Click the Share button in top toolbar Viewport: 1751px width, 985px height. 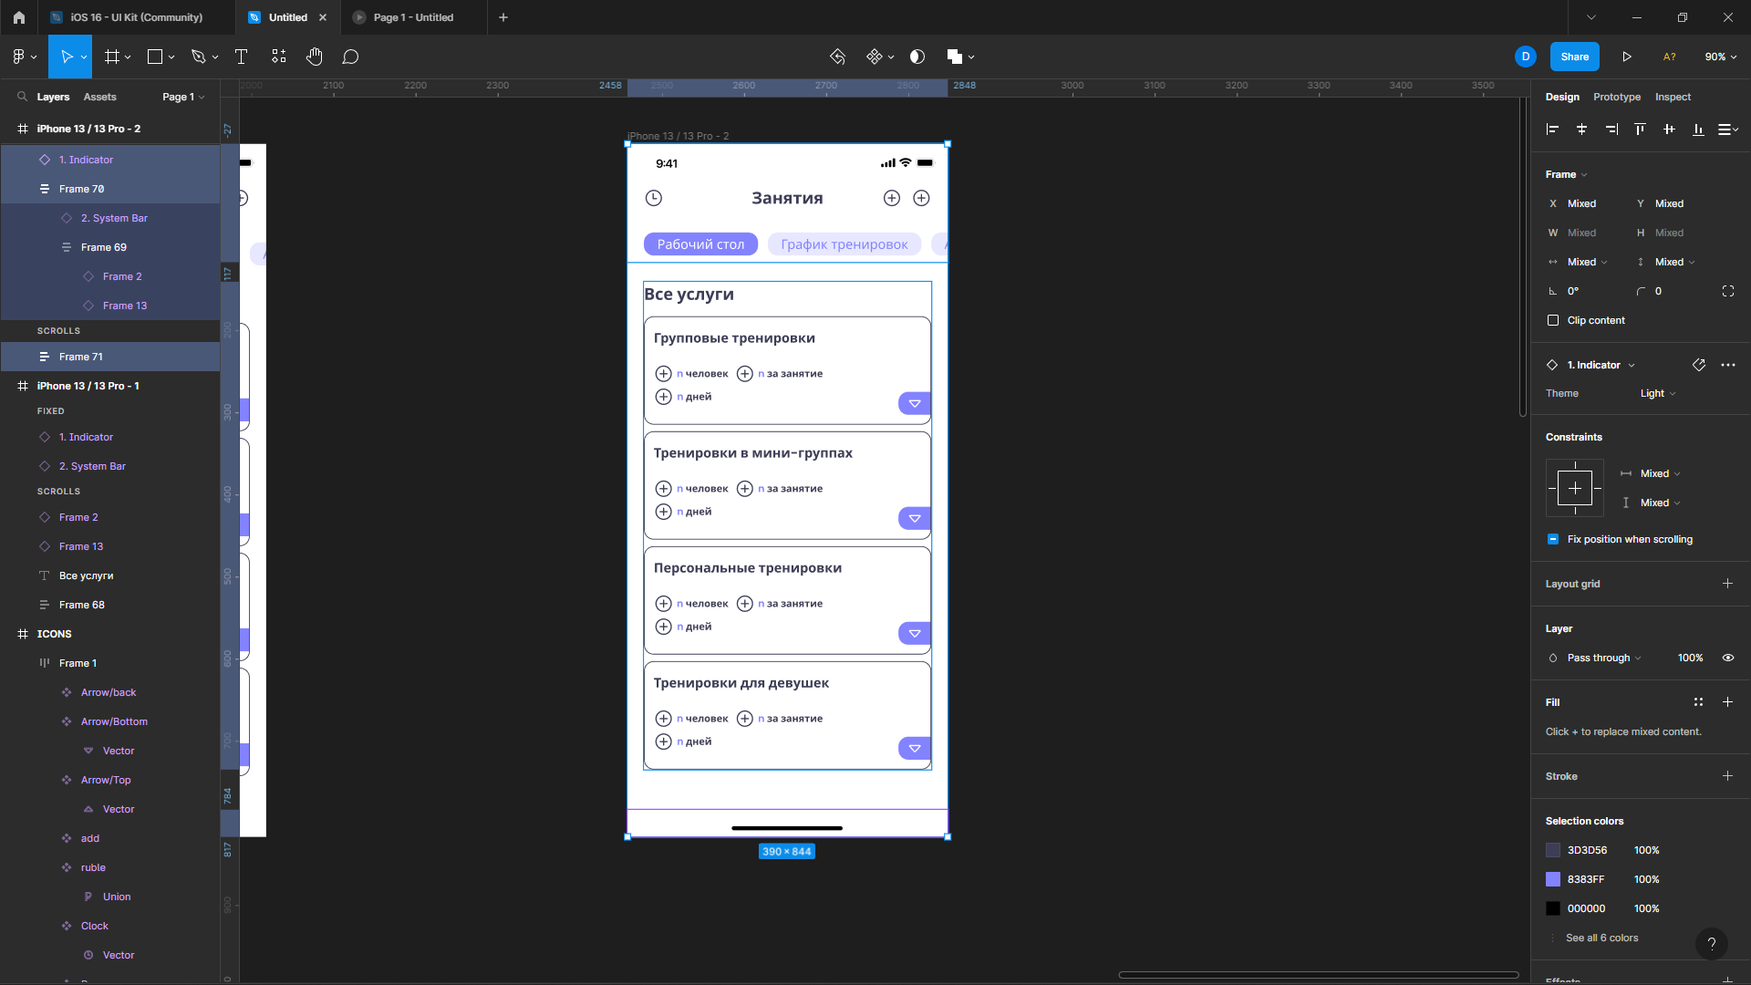pos(1575,57)
